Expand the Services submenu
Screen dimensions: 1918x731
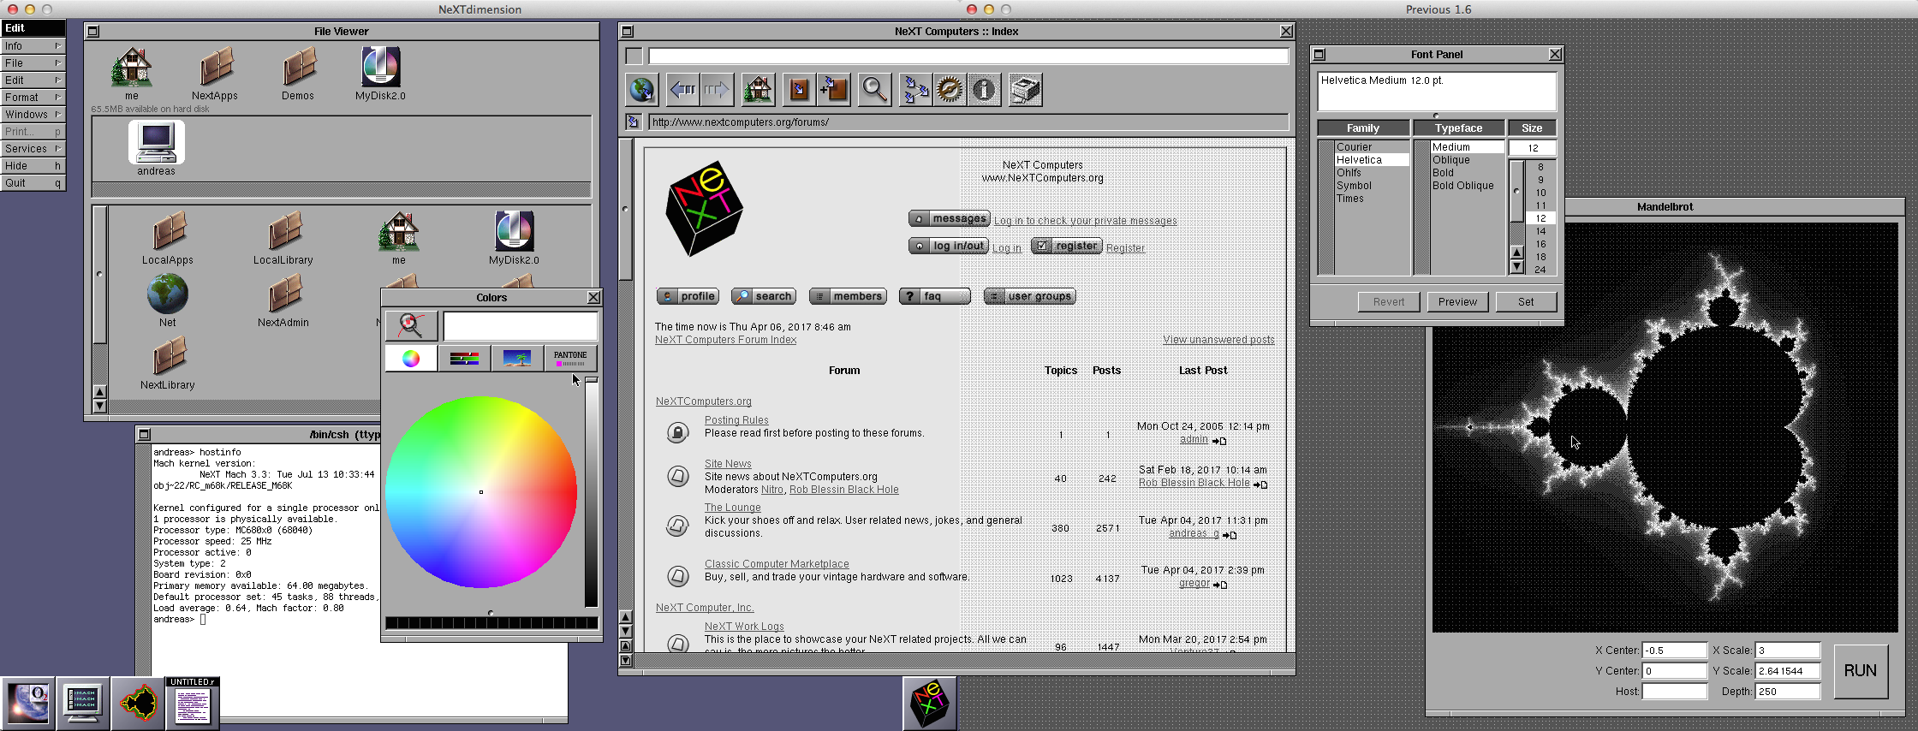pos(33,149)
